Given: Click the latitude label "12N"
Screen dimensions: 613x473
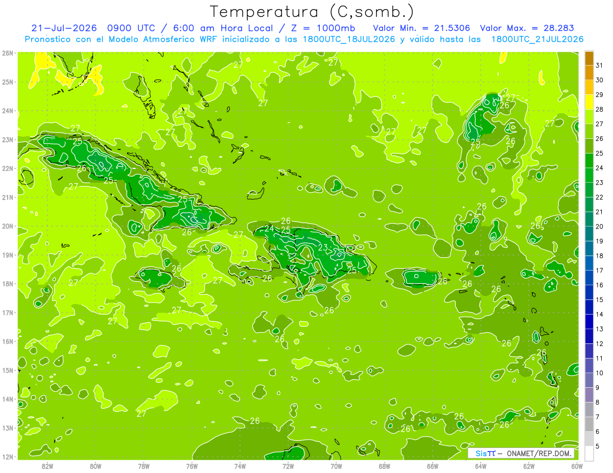Looking at the screenshot, I should (8, 457).
